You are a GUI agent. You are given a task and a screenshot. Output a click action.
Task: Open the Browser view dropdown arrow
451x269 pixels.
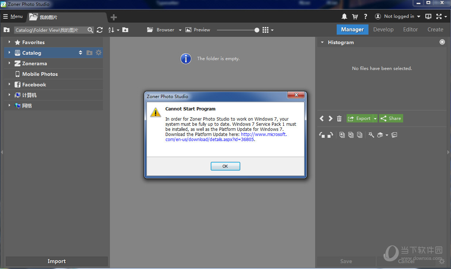click(x=180, y=30)
